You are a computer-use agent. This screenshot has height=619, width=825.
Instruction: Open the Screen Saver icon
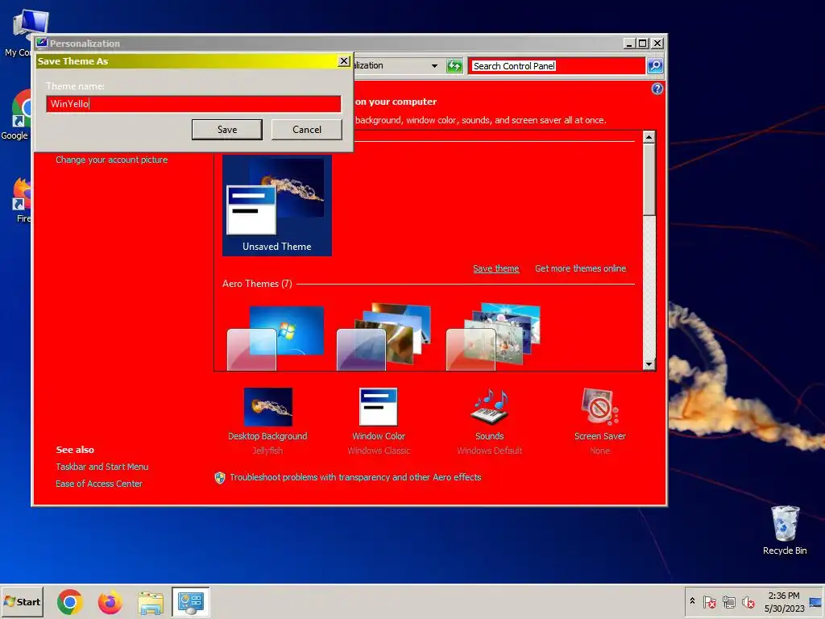(x=599, y=407)
